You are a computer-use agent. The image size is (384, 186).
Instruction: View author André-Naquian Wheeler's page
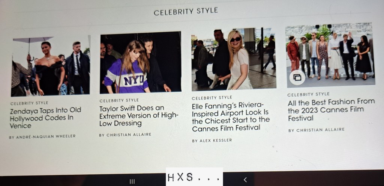point(42,136)
